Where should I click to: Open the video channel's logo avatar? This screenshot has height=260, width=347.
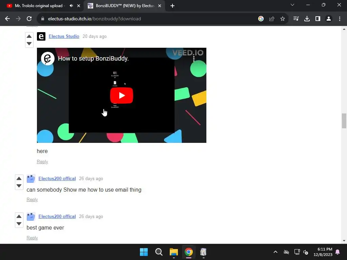point(47,59)
